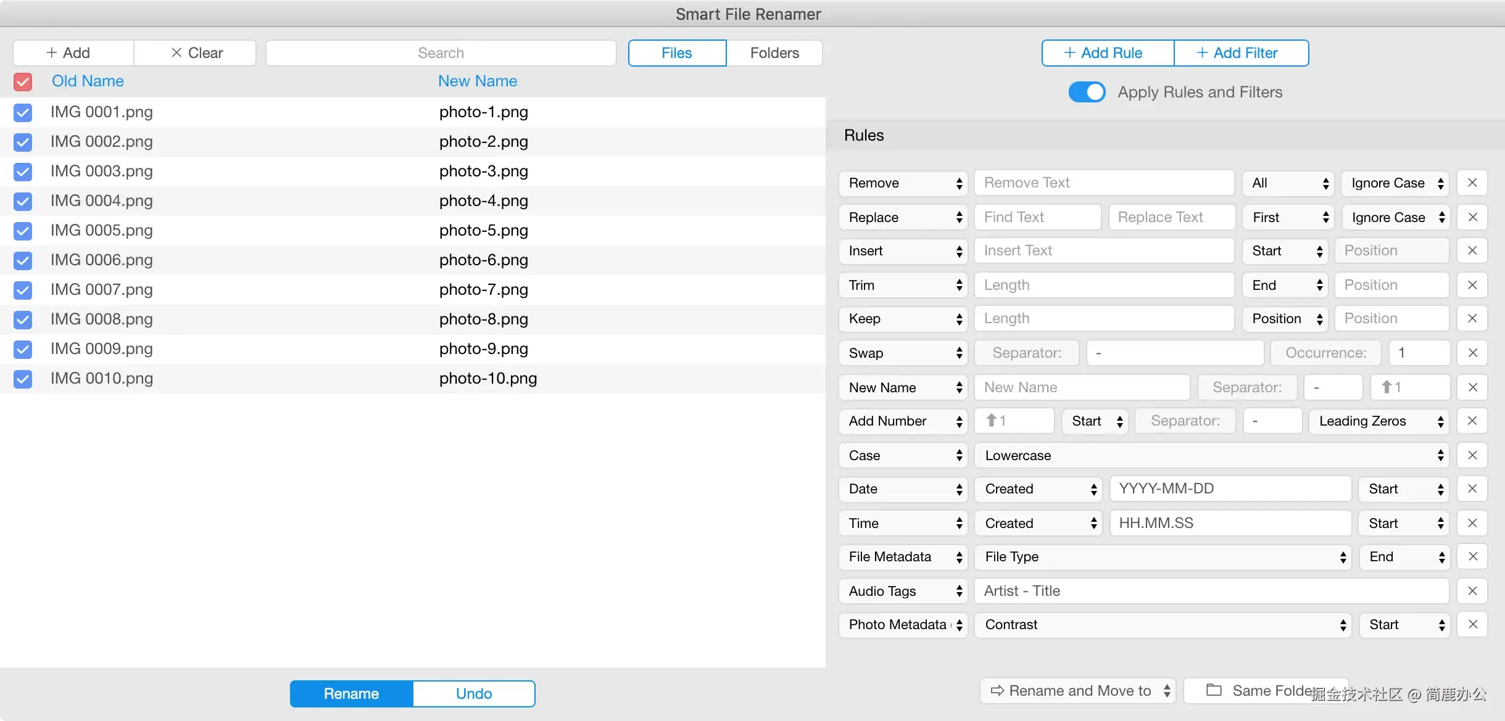Remove the Trim rule row
This screenshot has height=721, width=1505.
pos(1472,286)
